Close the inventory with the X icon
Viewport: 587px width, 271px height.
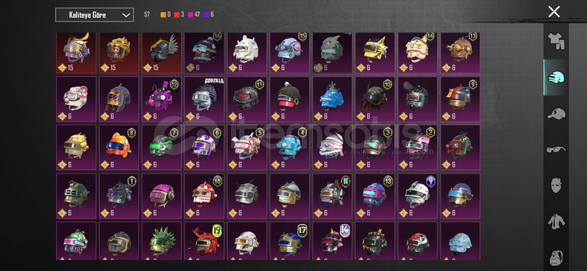tap(554, 12)
